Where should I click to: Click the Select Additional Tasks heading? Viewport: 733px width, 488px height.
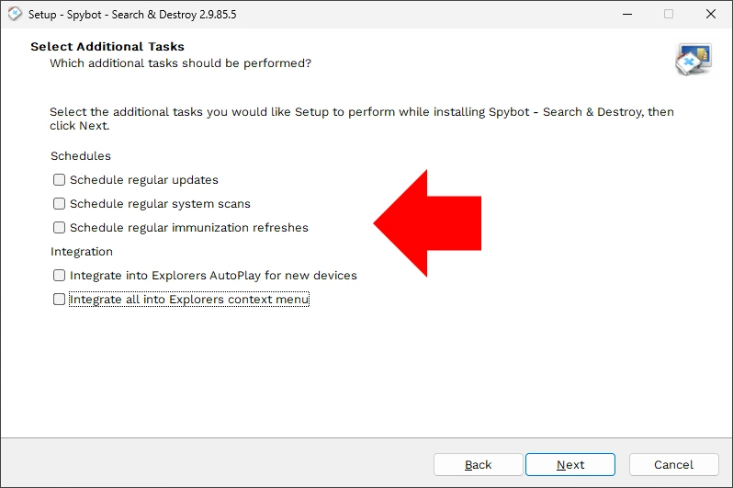(107, 47)
